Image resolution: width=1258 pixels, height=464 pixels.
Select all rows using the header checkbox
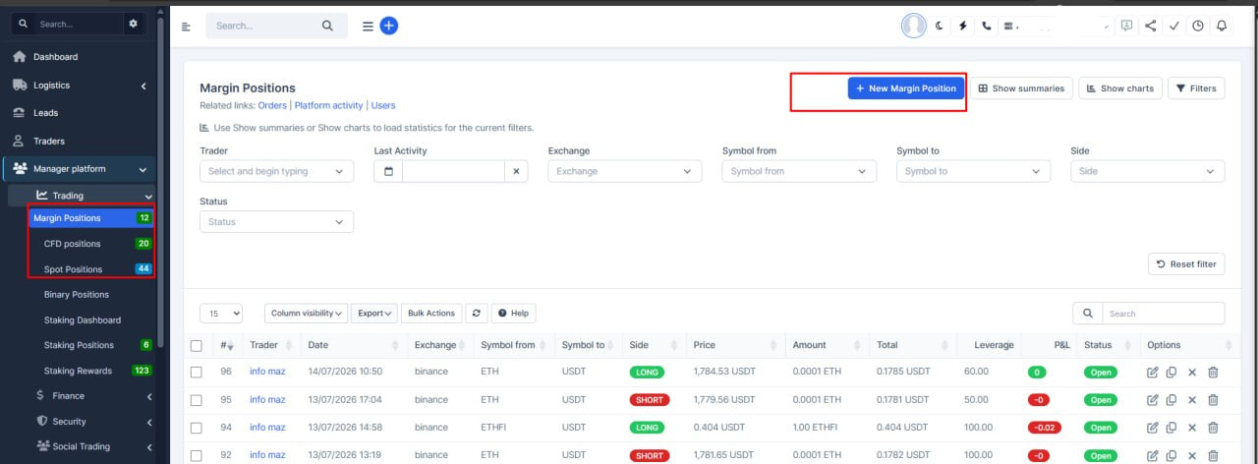(x=197, y=345)
